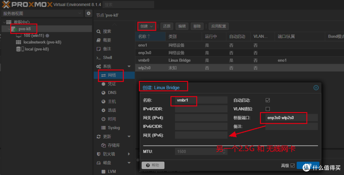This screenshot has height=175, width=344.
Task: Edit the 名称 field with vmbr1
Action: pos(201,100)
